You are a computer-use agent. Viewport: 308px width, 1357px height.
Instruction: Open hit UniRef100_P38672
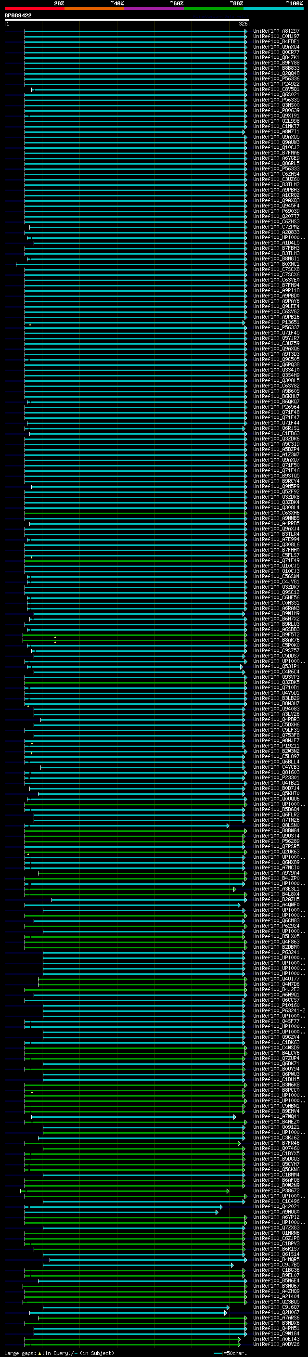point(276,1190)
